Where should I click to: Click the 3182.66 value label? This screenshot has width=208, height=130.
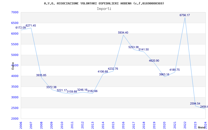coord(93,91)
